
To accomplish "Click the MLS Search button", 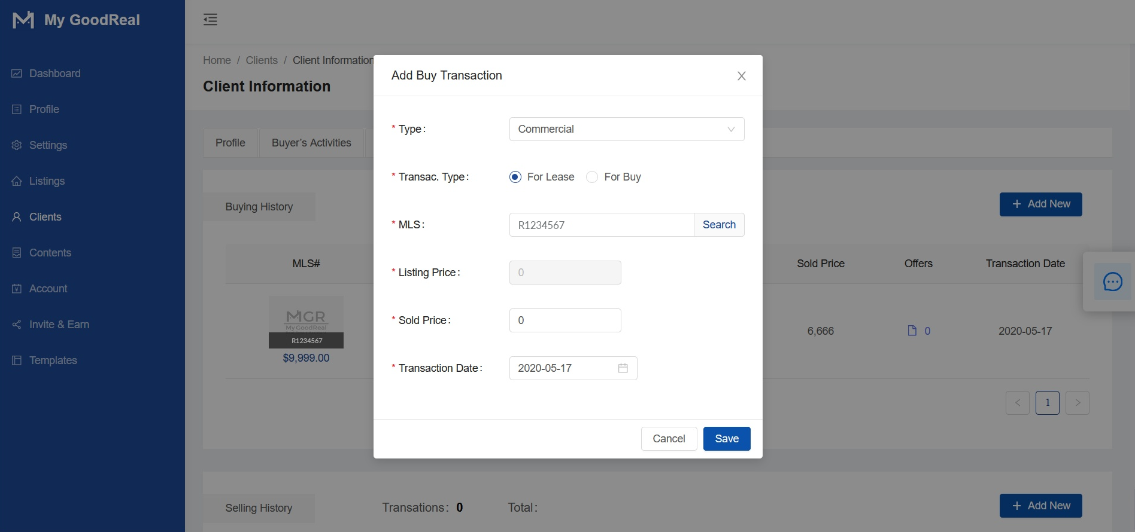I will click(x=719, y=225).
